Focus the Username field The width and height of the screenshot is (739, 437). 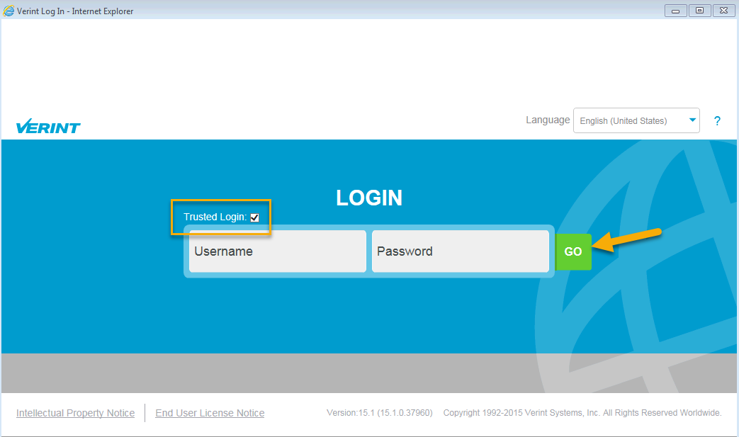click(x=278, y=251)
